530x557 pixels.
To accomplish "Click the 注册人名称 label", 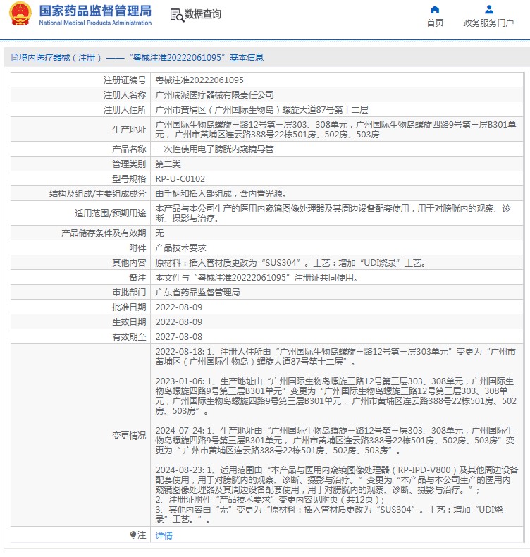I will tap(125, 95).
